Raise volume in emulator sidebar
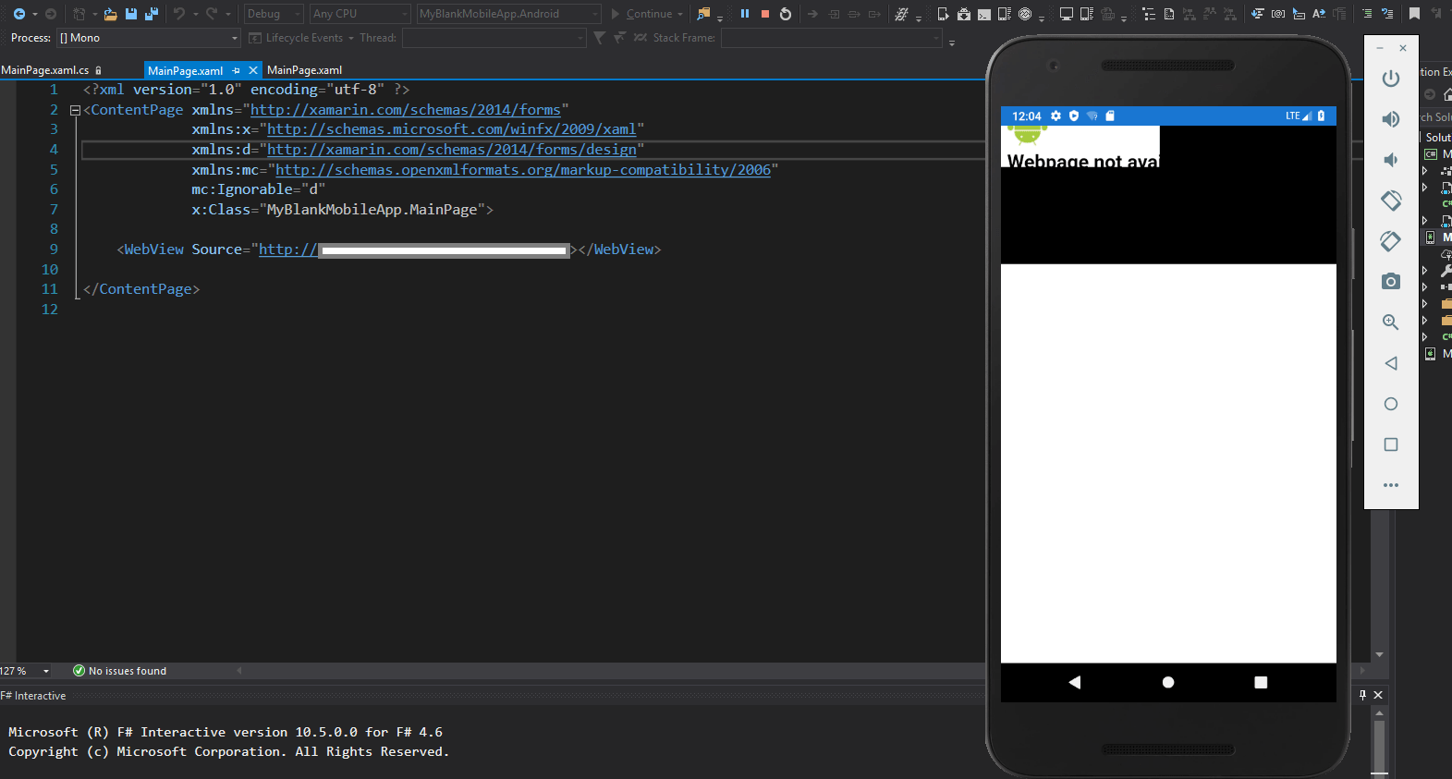The height and width of the screenshot is (779, 1452). click(1390, 119)
